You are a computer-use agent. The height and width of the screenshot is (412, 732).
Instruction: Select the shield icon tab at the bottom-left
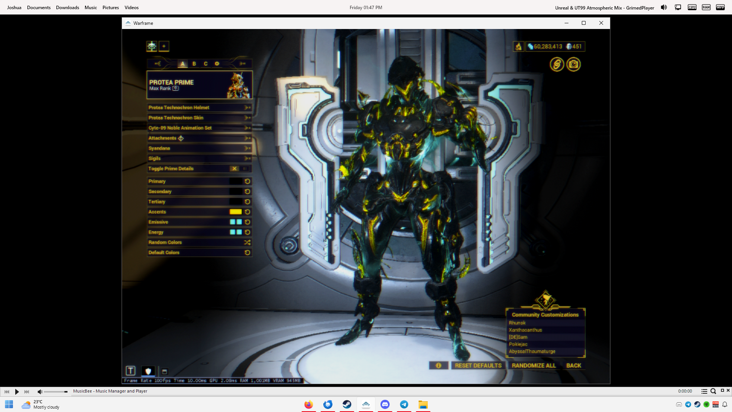pos(148,371)
